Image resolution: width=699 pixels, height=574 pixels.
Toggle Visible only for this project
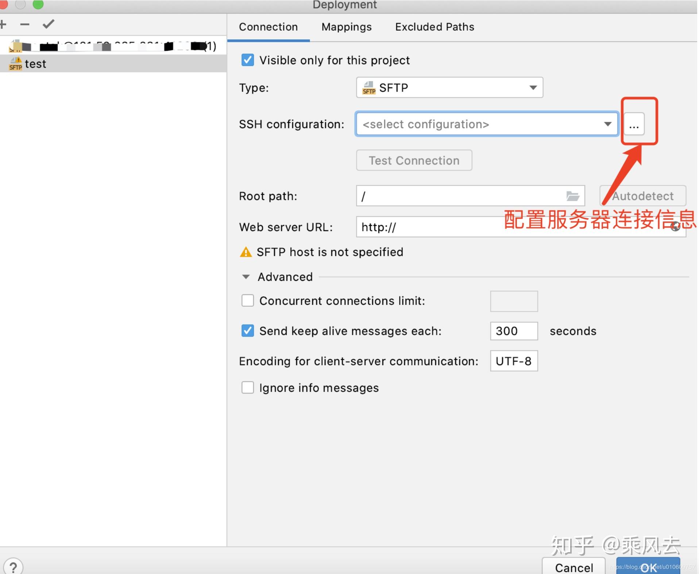(x=248, y=60)
